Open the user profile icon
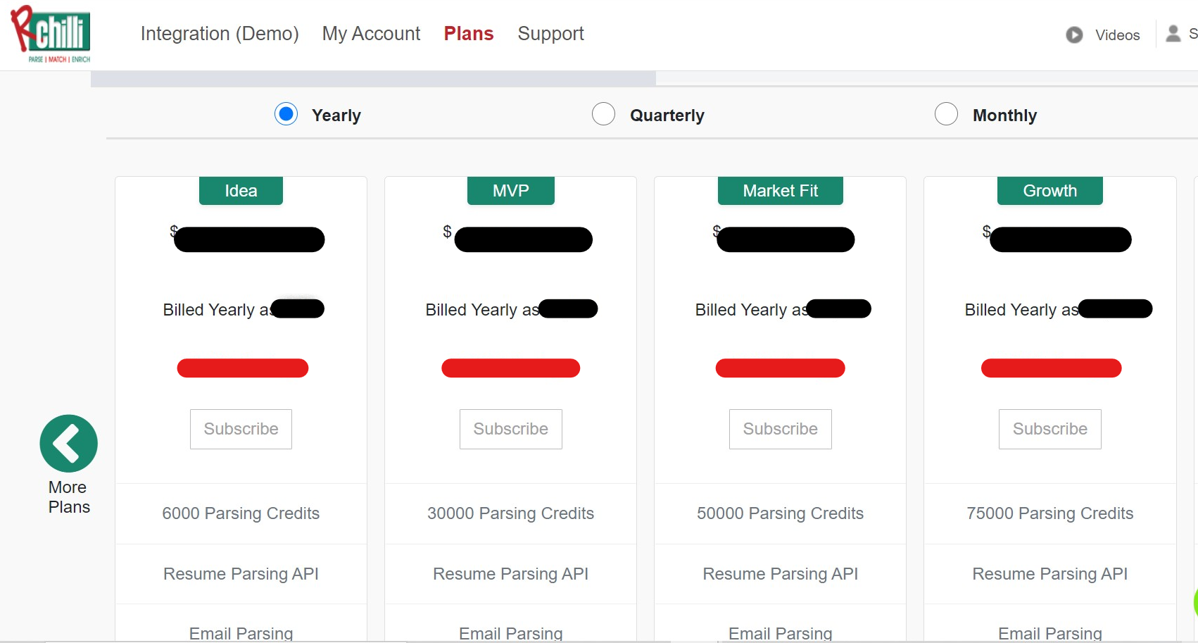The height and width of the screenshot is (643, 1198). coord(1173,34)
